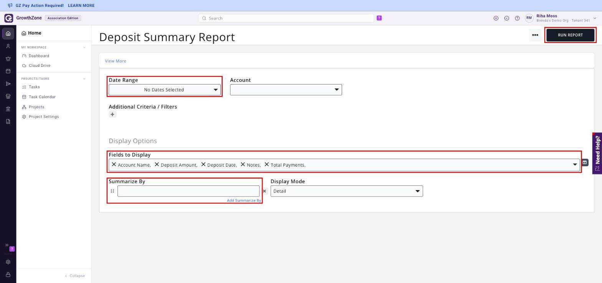Open the three-dots more options menu
The image size is (602, 283).
click(x=535, y=35)
